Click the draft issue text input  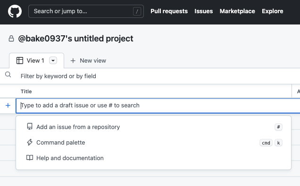point(158,105)
